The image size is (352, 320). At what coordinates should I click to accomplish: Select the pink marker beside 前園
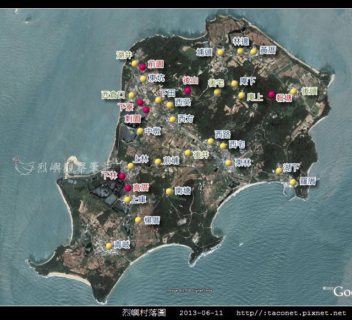click(142, 67)
